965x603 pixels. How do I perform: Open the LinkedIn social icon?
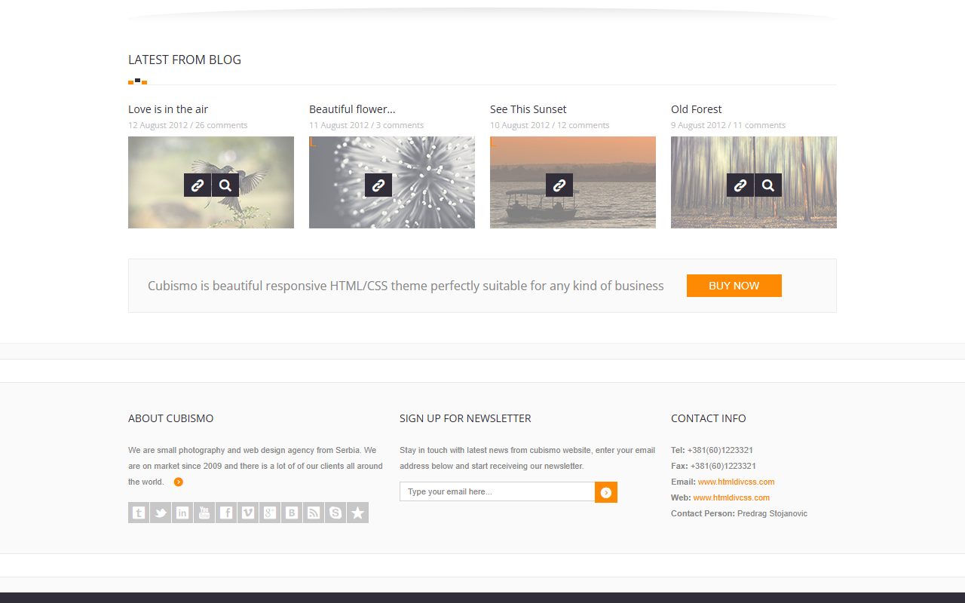pos(182,513)
